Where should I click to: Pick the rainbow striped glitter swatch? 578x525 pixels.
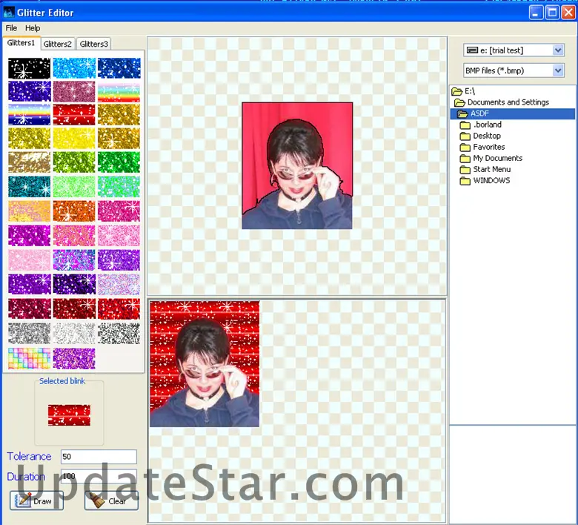[x=119, y=91]
